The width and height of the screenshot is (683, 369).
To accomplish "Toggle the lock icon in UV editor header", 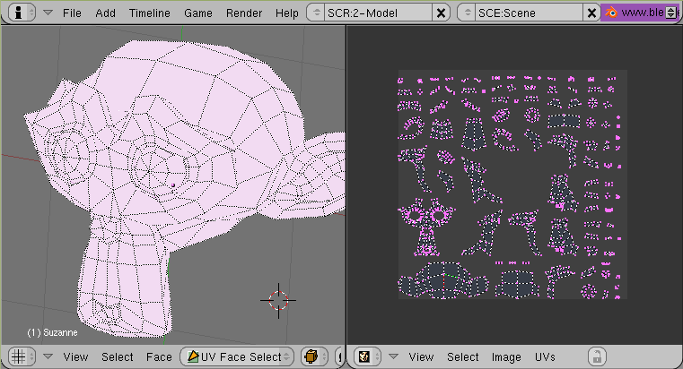I will [597, 356].
